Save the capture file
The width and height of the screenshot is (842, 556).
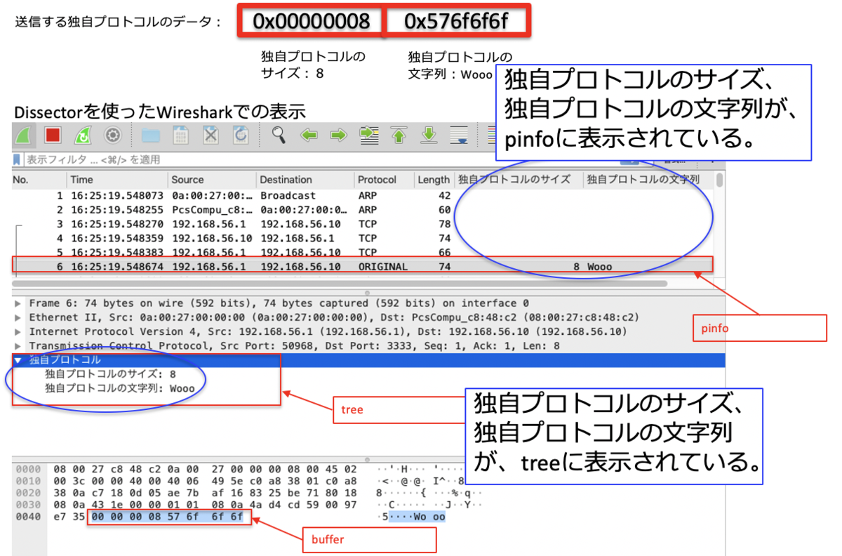click(180, 135)
